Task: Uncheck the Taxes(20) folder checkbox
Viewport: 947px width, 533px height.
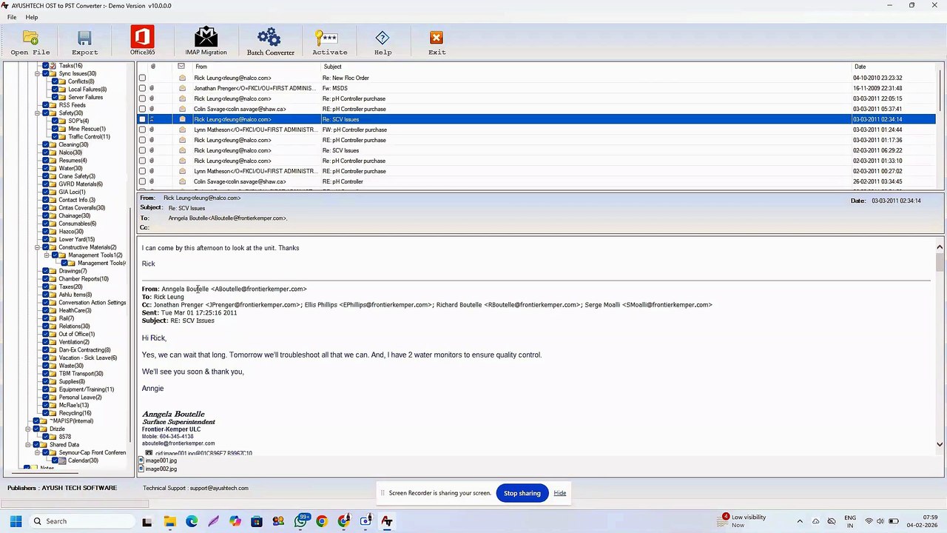Action: tap(46, 286)
